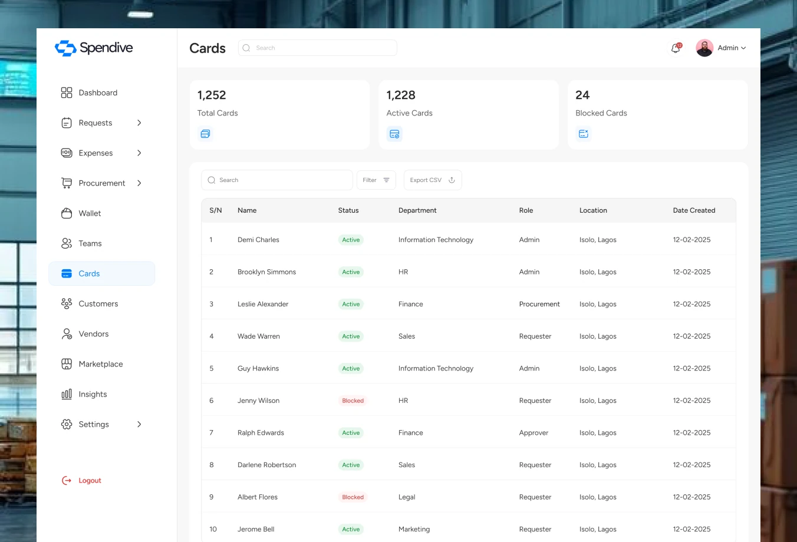Click the Requests sidebar icon

point(67,123)
